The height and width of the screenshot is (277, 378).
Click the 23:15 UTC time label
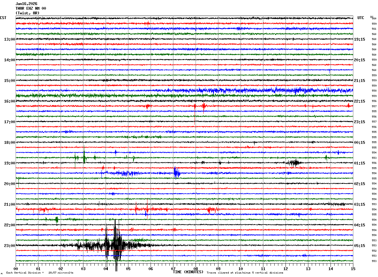coord(360,122)
